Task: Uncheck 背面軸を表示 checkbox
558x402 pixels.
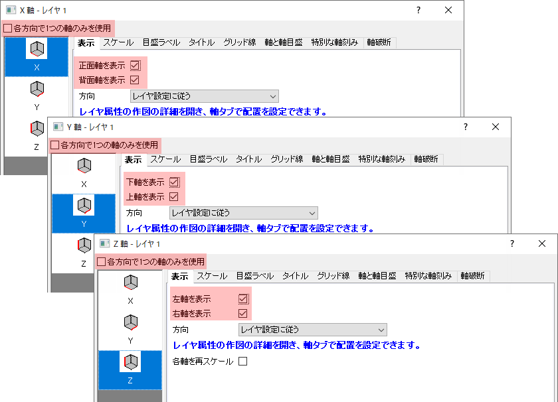Action: pos(135,80)
